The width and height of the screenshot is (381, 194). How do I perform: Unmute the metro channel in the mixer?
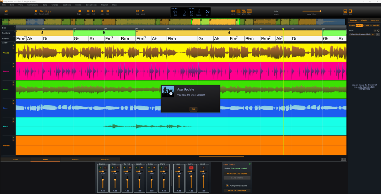pos(191,168)
